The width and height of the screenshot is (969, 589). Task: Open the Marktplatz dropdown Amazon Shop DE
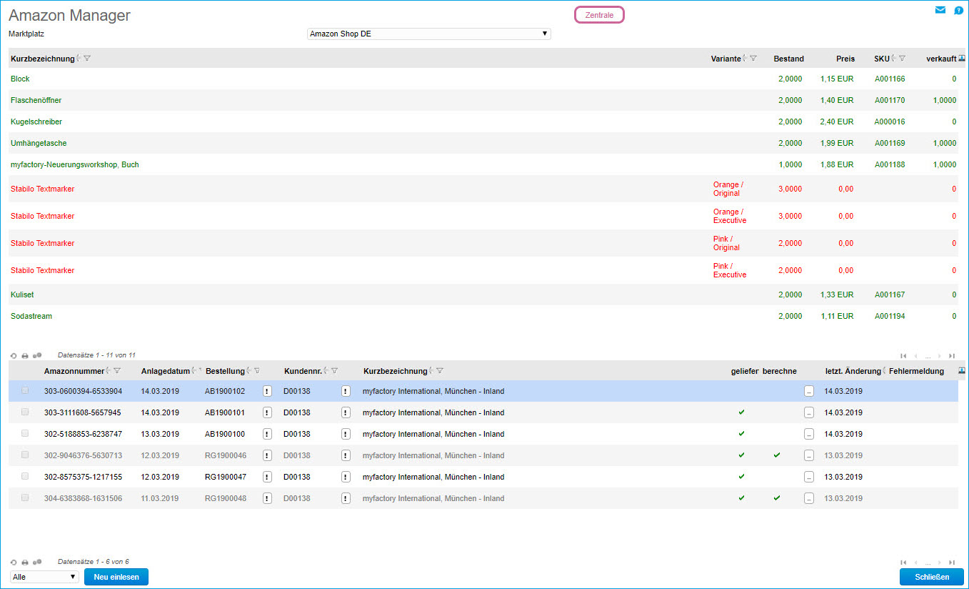[x=428, y=34]
